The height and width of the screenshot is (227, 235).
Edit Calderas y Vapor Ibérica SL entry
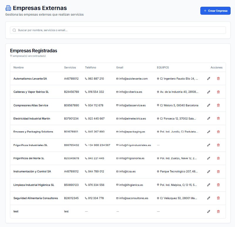pyautogui.click(x=209, y=92)
